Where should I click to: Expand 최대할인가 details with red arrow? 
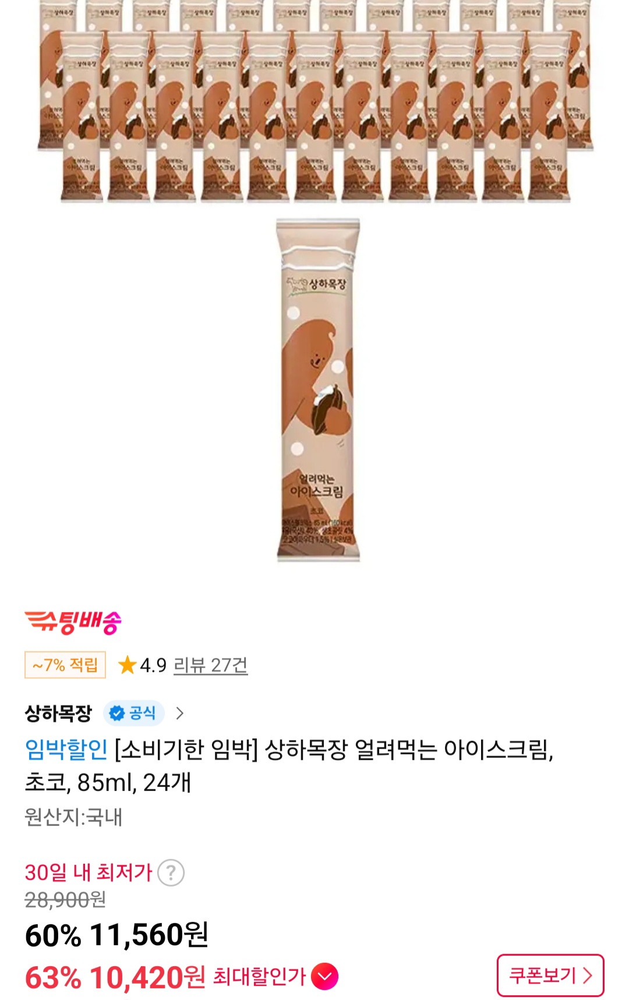[324, 977]
